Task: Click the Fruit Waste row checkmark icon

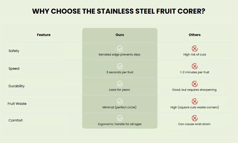Action: tap(120, 101)
